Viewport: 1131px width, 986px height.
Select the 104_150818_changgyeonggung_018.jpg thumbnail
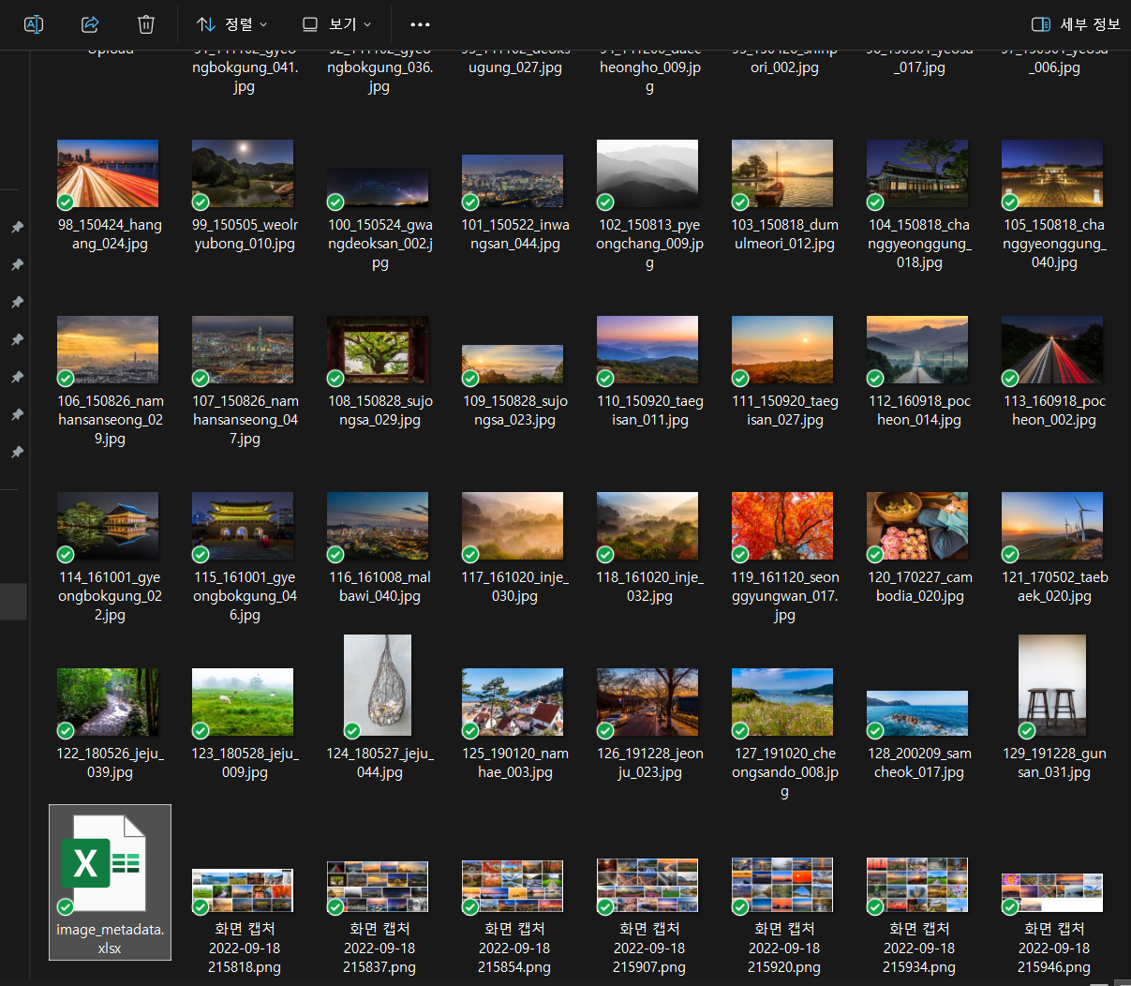coord(917,173)
